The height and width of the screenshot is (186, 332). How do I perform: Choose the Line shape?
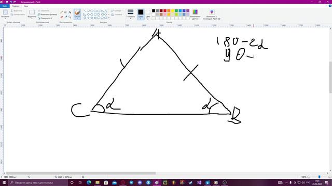[85, 11]
